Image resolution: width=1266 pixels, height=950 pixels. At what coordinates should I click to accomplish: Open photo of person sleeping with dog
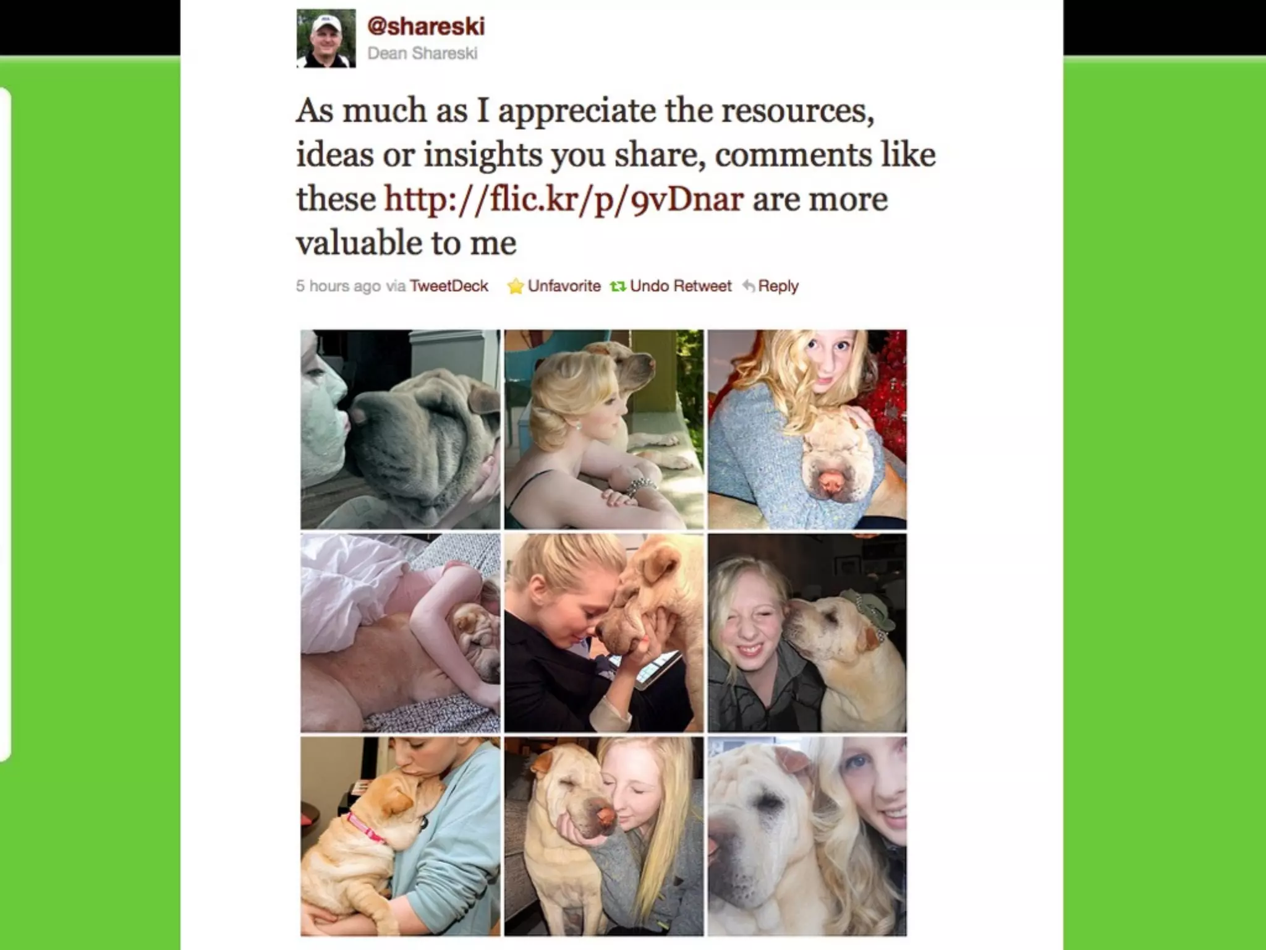click(401, 633)
